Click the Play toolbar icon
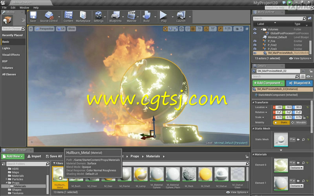This screenshot has width=314, height=196. pyautogui.click(x=164, y=17)
